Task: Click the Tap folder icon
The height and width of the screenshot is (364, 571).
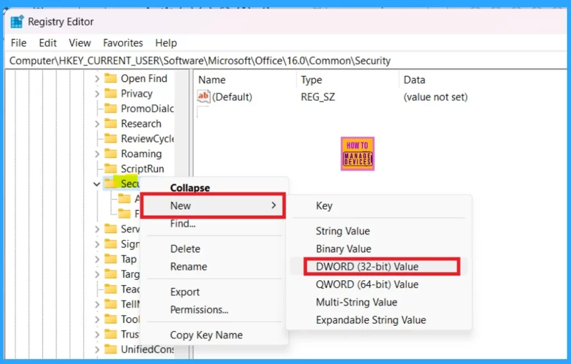Action: [x=110, y=259]
